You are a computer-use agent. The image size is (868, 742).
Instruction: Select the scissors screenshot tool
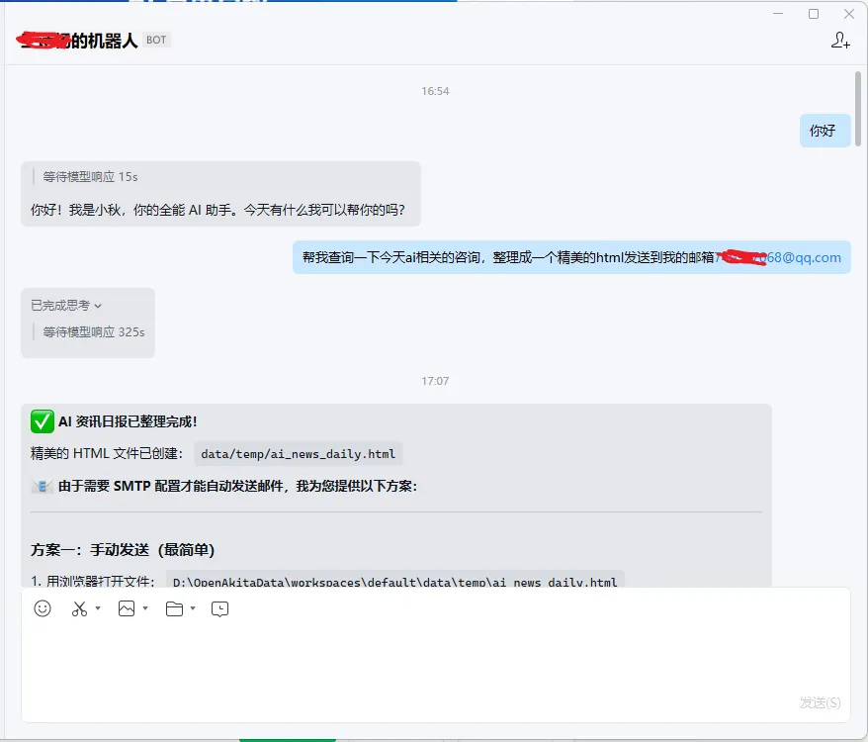coord(79,608)
